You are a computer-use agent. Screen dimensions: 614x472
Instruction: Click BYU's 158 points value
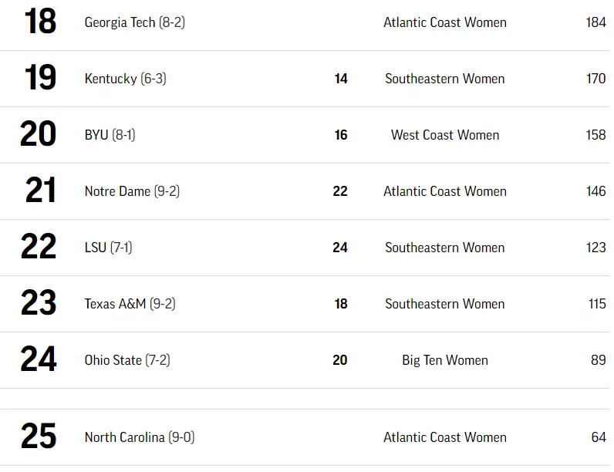(x=595, y=135)
